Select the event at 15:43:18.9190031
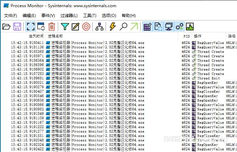Viewport: 237px width, 152px height. (x=118, y=82)
